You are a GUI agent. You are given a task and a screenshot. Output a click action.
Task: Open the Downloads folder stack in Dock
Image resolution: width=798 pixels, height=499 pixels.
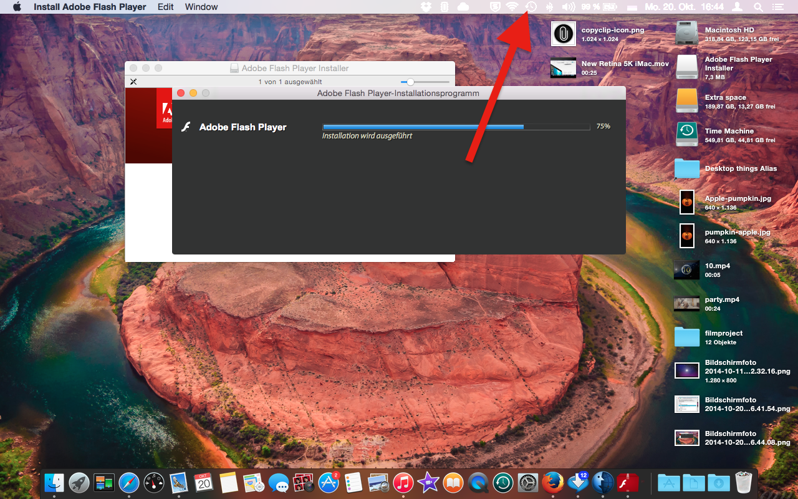[x=718, y=482]
